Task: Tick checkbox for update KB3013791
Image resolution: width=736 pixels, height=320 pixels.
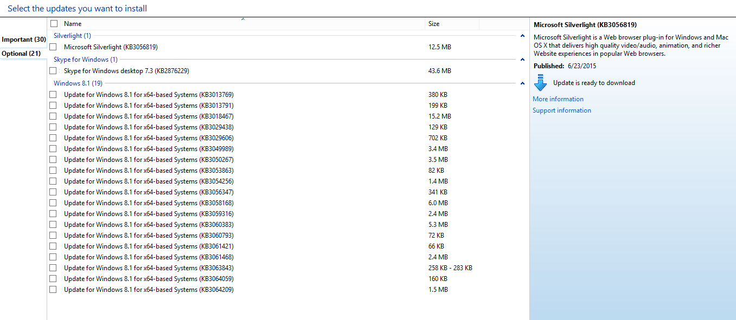Action: (53, 106)
